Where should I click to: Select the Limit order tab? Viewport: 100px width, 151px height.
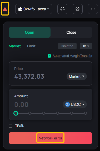[31, 46]
